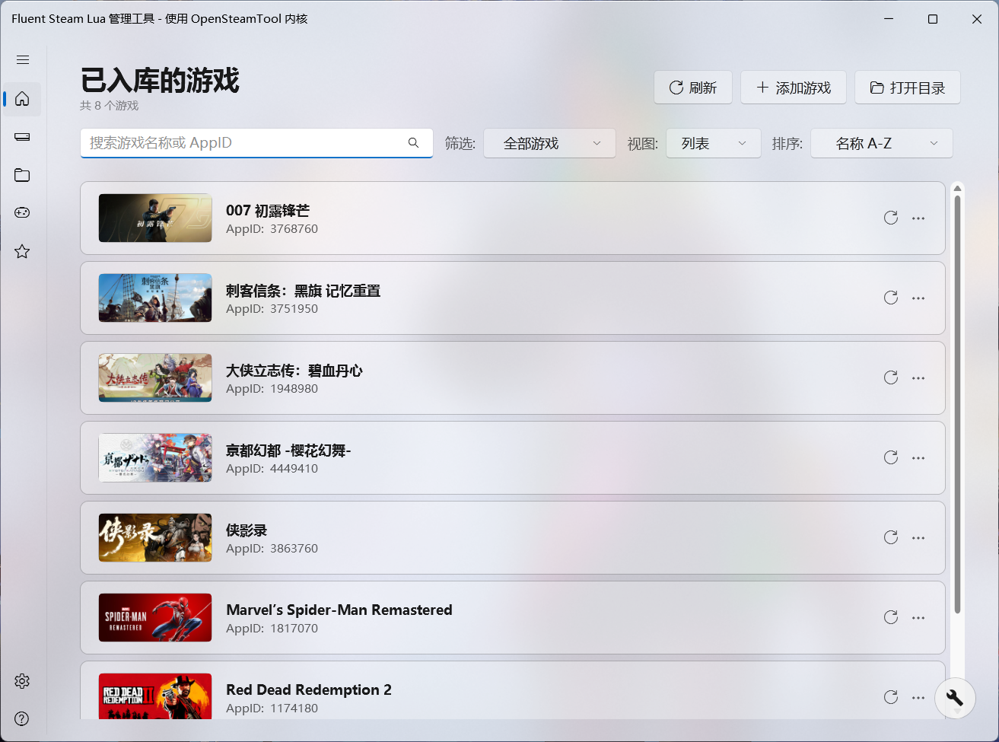
Task: Refresh the Red Dead Redemption 2 entry
Action: tap(891, 697)
